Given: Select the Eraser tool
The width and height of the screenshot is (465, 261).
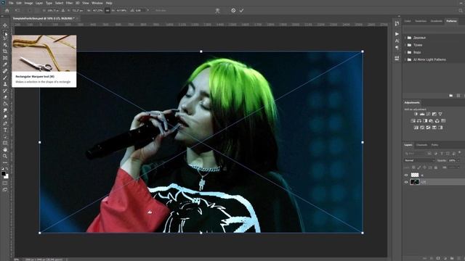Looking at the screenshot, I should click(5, 97).
